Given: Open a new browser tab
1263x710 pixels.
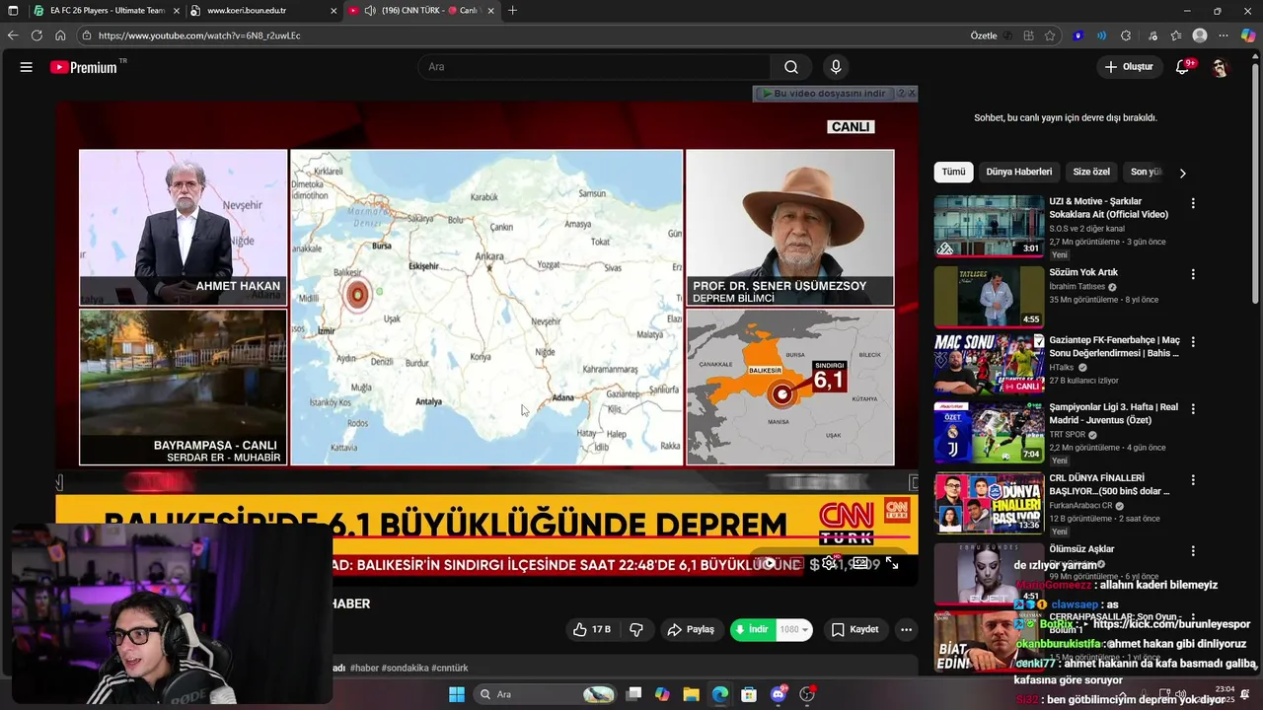Looking at the screenshot, I should pos(512,11).
